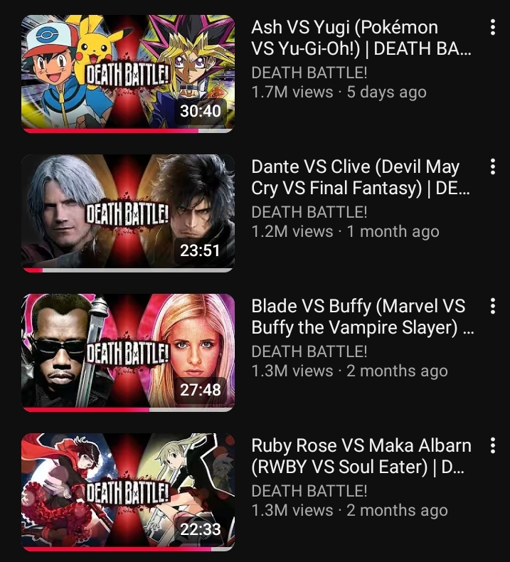Open the Ash VS Yugi (Pokémon VS Yu-Gi-Oh!) title
The height and width of the screenshot is (562, 510).
[x=361, y=38]
